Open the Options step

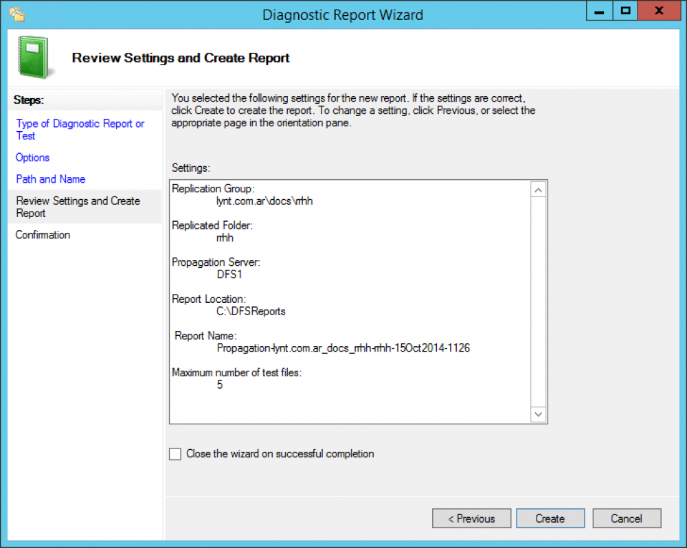point(33,157)
